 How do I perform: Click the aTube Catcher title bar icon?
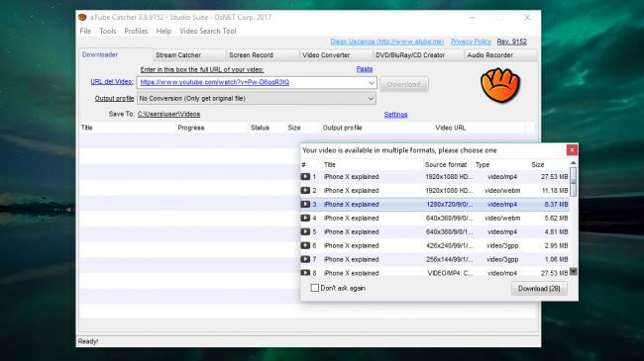tap(82, 17)
